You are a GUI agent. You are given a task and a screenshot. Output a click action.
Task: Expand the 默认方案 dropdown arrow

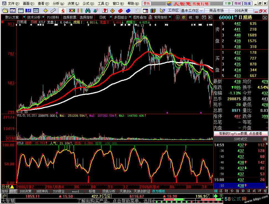coord(24,17)
